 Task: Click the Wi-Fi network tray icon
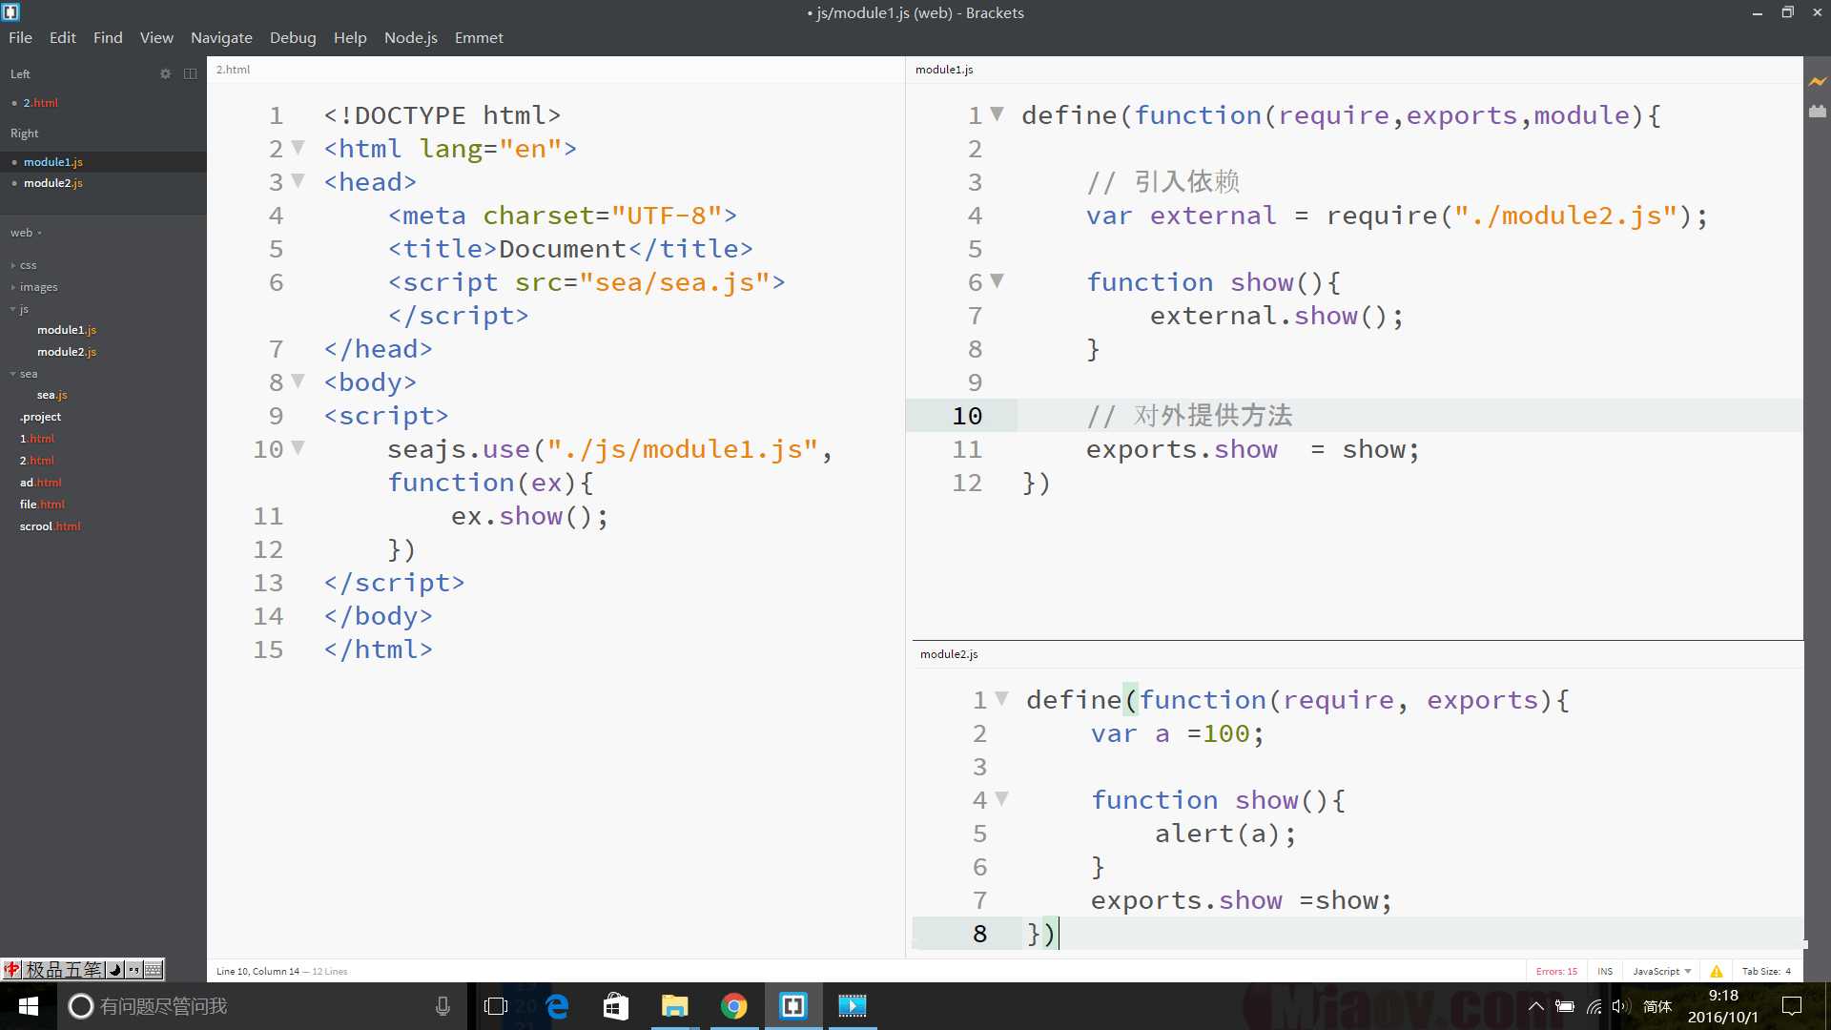click(x=1594, y=1006)
